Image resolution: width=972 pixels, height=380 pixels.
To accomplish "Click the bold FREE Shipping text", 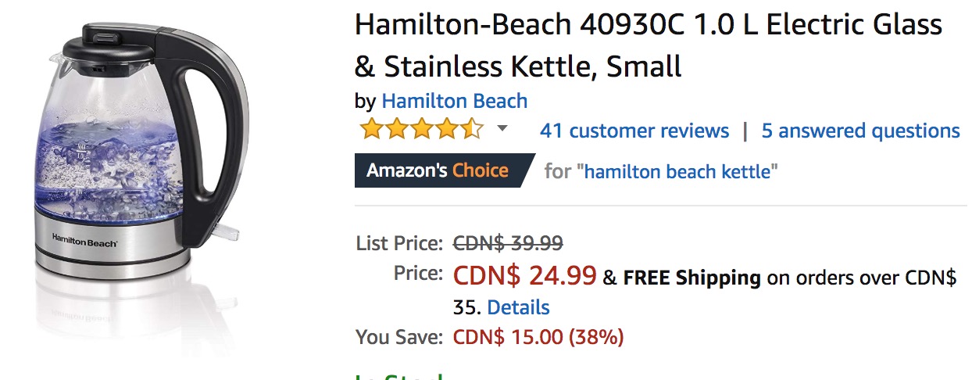I will pyautogui.click(x=691, y=278).
